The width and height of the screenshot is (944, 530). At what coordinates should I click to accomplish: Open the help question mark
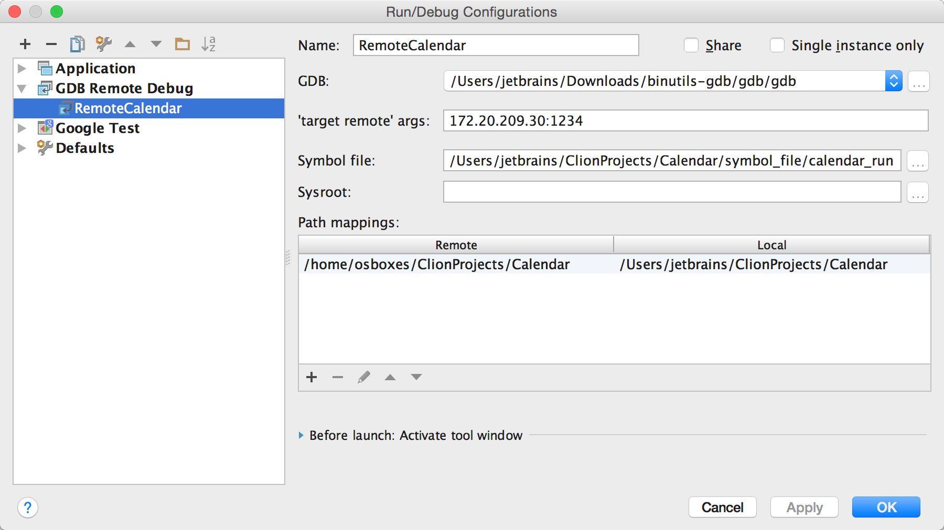(28, 507)
